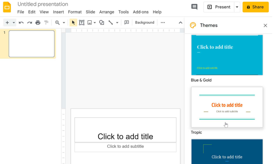The image size is (276, 164).
Task: Open the new slide layout dropdown arrow
Action: pos(13,22)
